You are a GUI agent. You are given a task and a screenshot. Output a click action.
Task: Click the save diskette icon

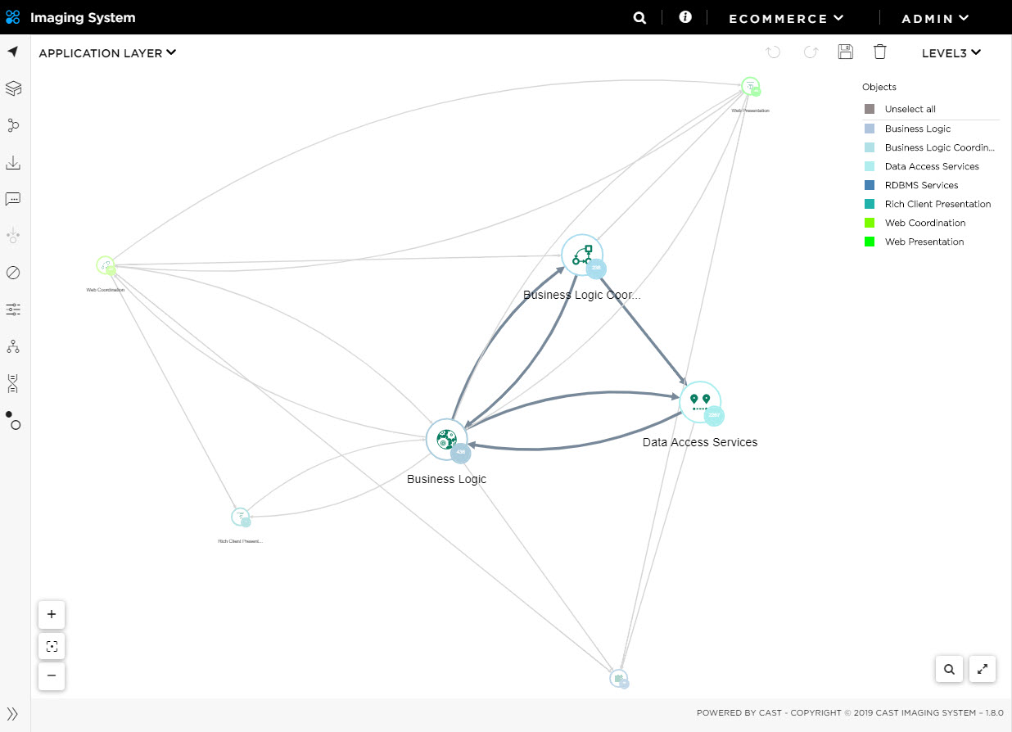tap(845, 52)
